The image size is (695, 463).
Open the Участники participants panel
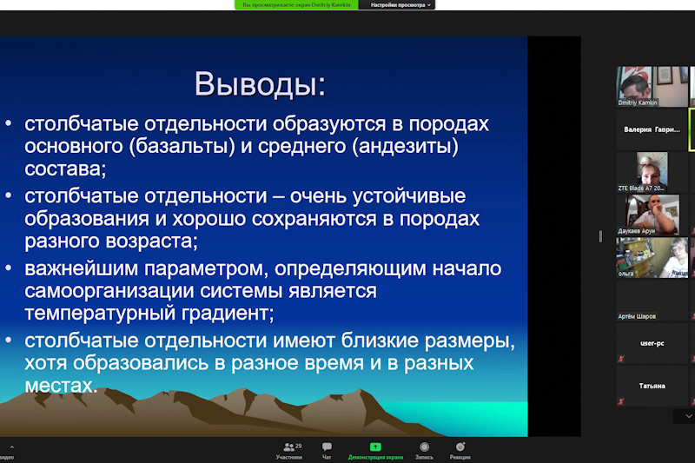click(289, 449)
